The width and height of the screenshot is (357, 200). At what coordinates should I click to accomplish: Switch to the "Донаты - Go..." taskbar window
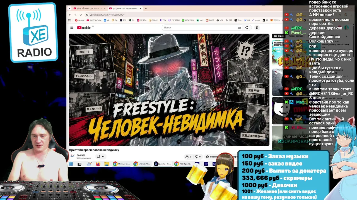click(x=162, y=164)
